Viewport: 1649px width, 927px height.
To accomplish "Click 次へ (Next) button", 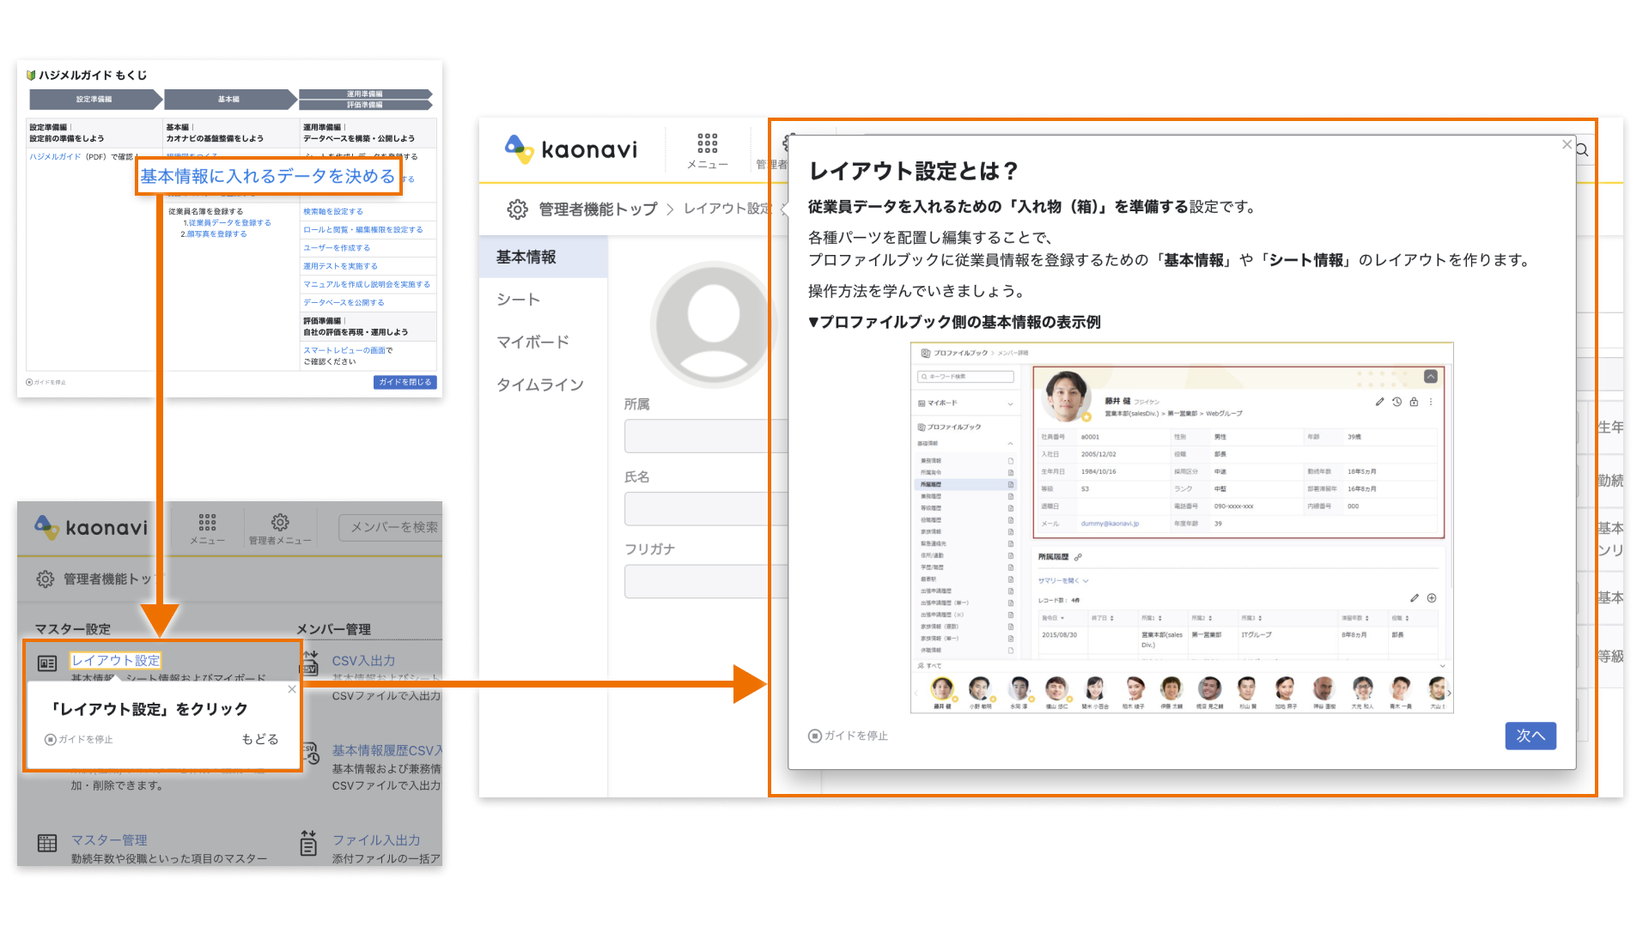I will click(x=1531, y=736).
